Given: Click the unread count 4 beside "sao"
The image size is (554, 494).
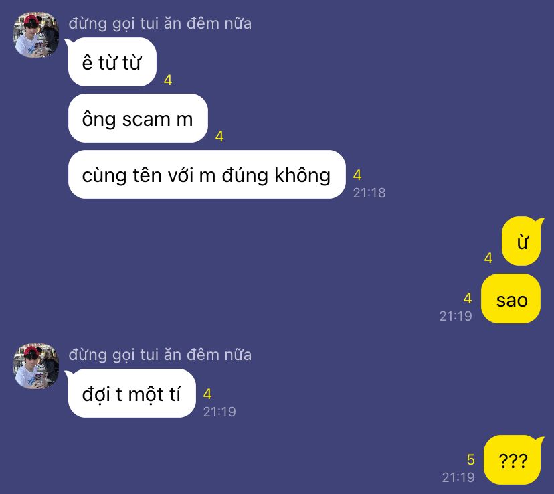Looking at the screenshot, I should (468, 299).
